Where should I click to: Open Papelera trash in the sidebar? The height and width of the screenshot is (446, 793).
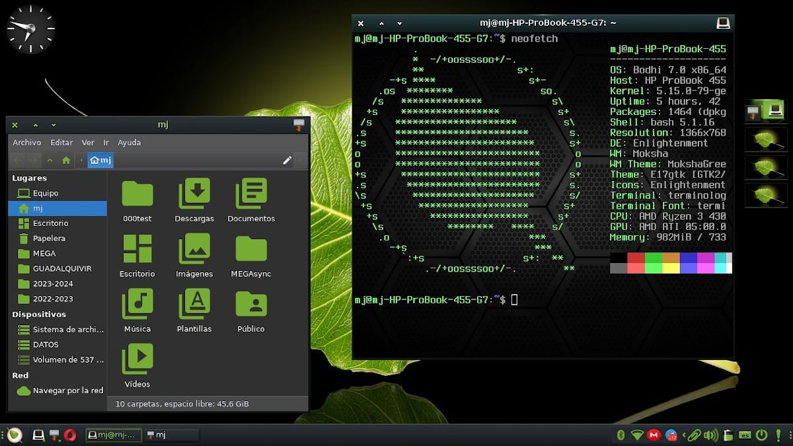(x=57, y=239)
